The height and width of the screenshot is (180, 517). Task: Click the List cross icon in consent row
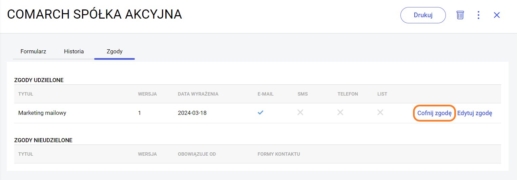pos(380,113)
